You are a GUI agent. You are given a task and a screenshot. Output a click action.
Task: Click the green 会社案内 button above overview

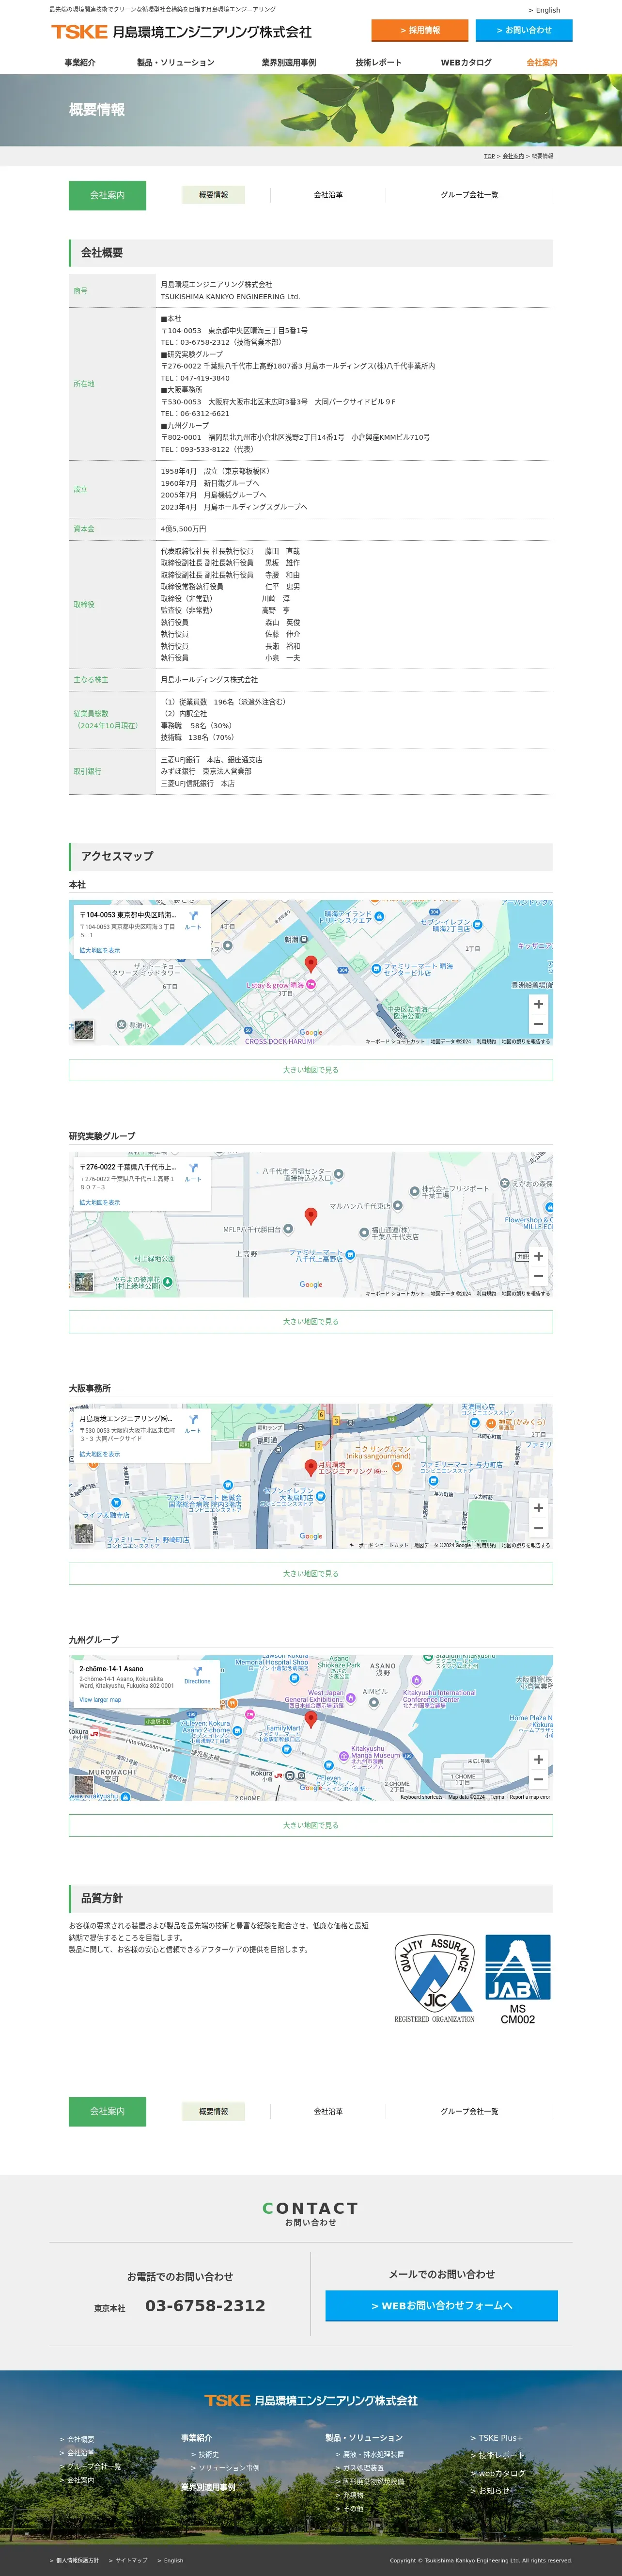(x=108, y=195)
